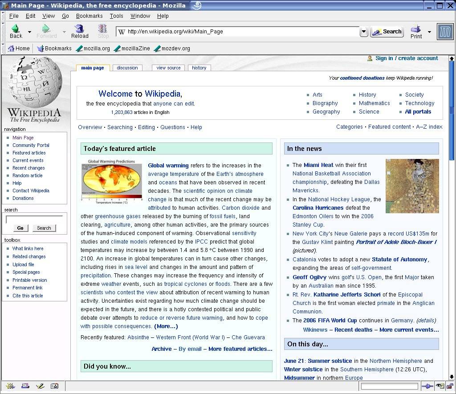Open the mozillaZine bookmark
Screen dimensions: 456x394
coord(132,49)
